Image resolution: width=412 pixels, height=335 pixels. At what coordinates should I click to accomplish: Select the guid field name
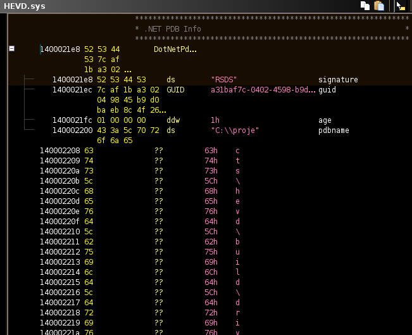(327, 90)
